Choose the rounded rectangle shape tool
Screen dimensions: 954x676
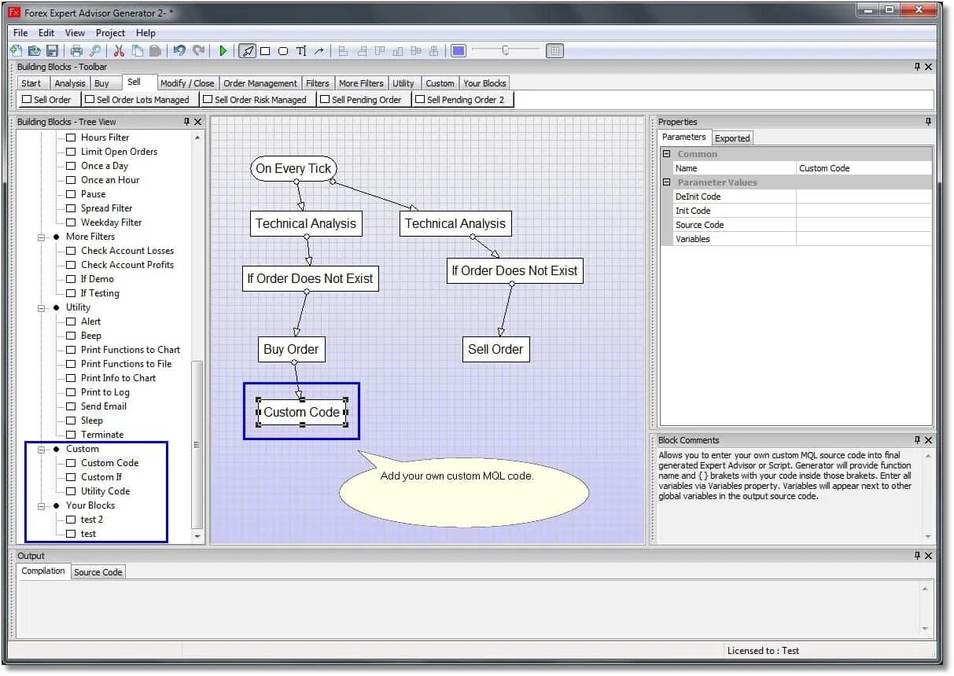pos(283,51)
